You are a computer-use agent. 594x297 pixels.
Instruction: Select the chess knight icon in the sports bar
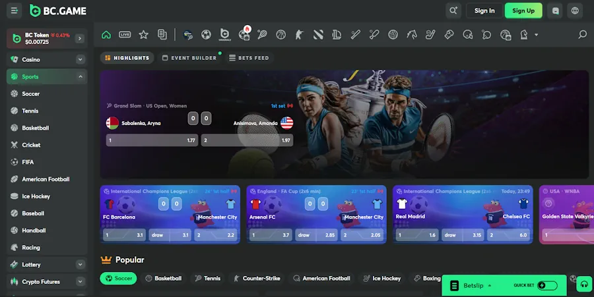click(x=524, y=35)
